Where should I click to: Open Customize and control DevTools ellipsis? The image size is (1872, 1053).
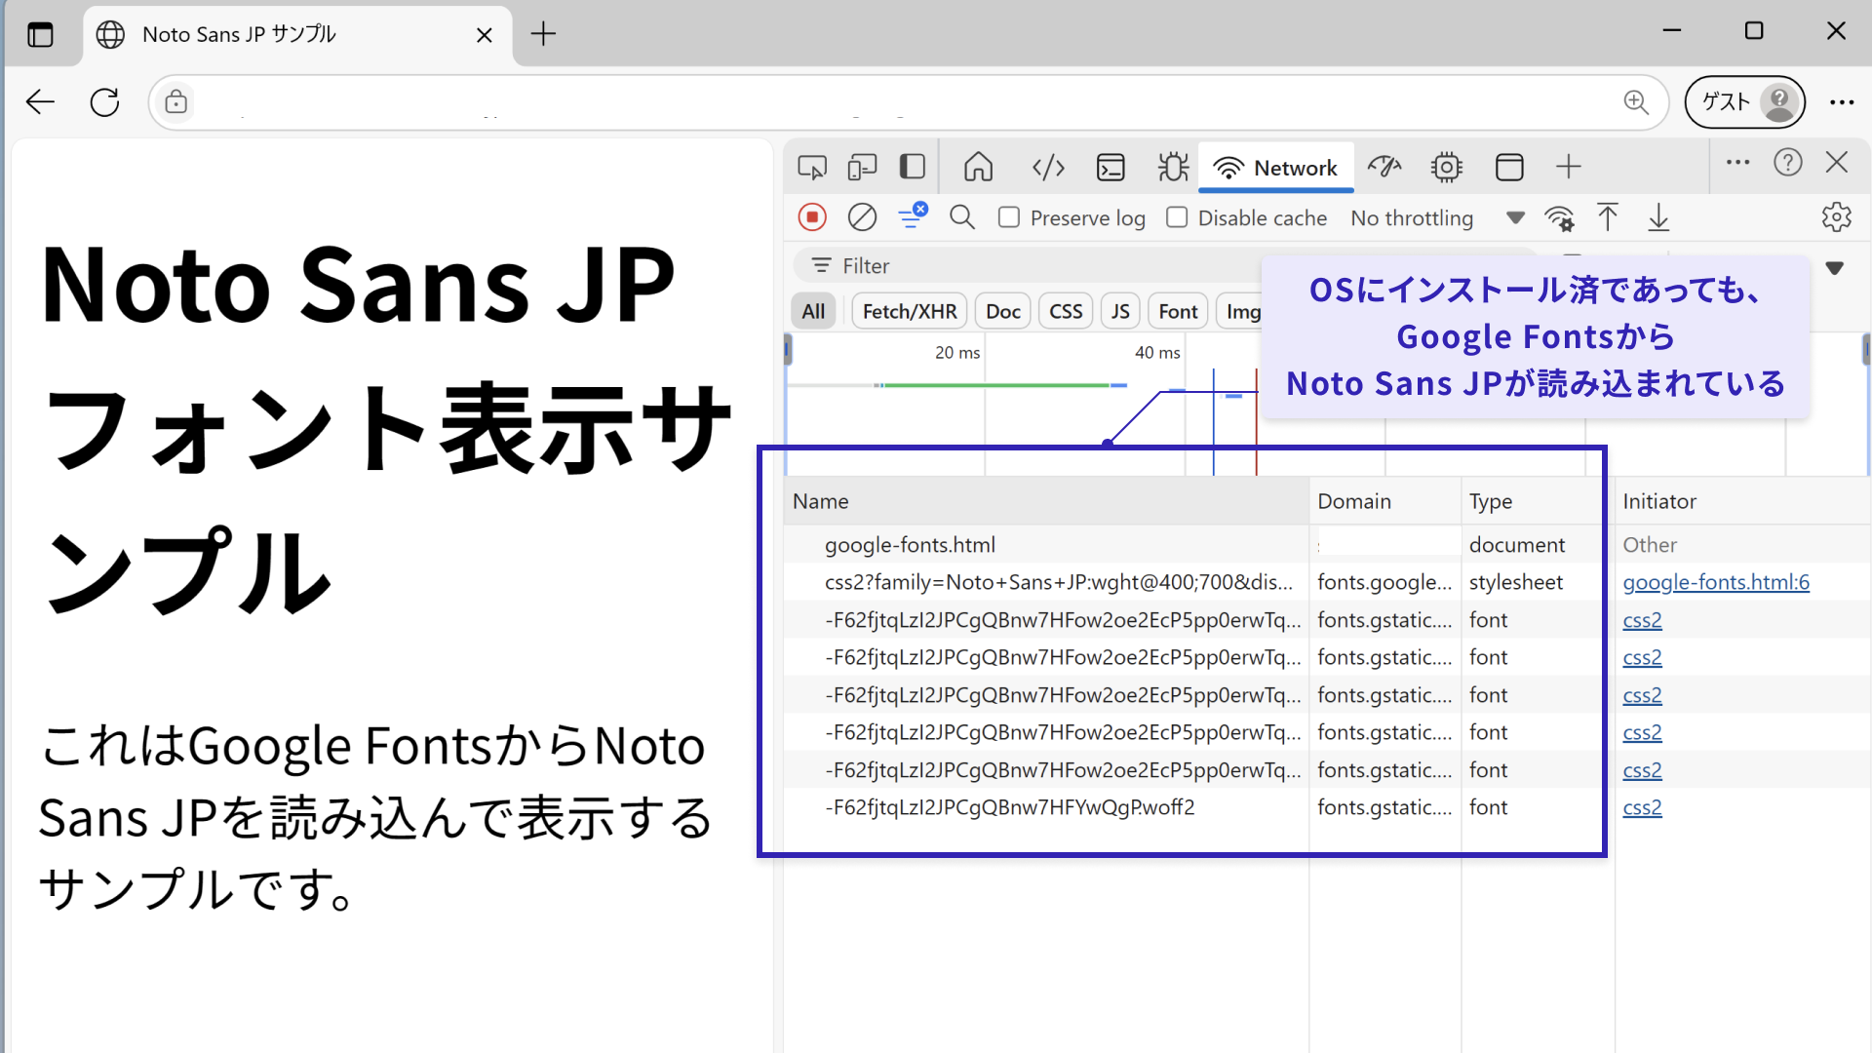1737,163
